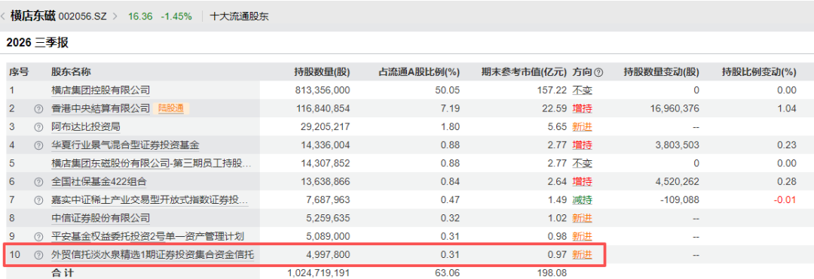Open 华夏行业景气混合型证券投资基金
814x279 pixels.
(x=125, y=145)
